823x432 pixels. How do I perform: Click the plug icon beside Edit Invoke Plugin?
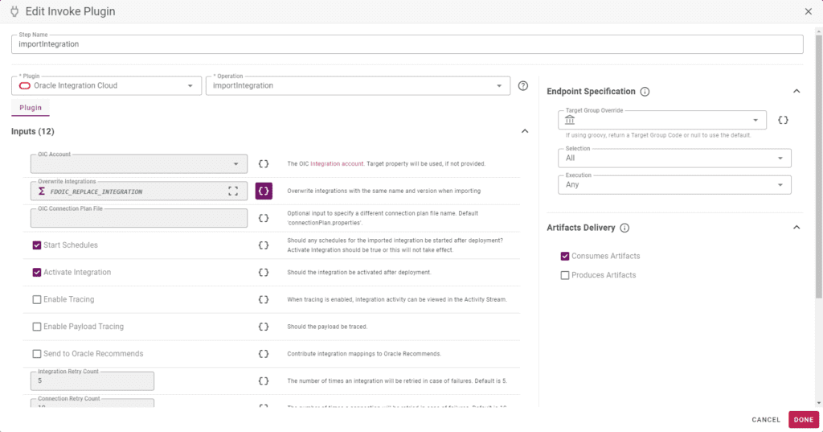tap(14, 11)
